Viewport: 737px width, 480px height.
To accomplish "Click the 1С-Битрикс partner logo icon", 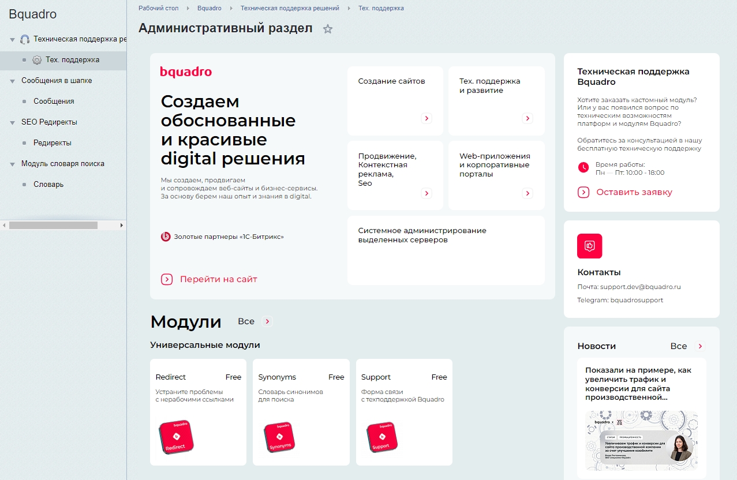I will pos(166,237).
